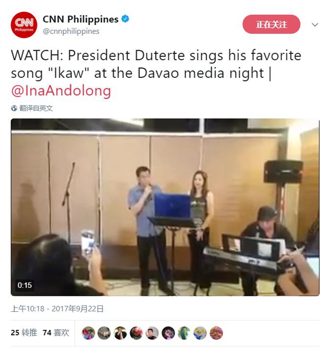
Task: Click the blue verified badge icon
Action: coord(125,19)
